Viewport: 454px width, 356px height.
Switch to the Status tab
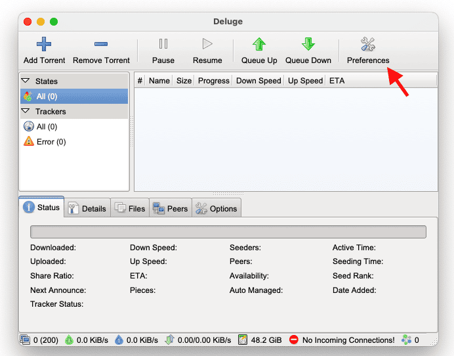(x=41, y=208)
